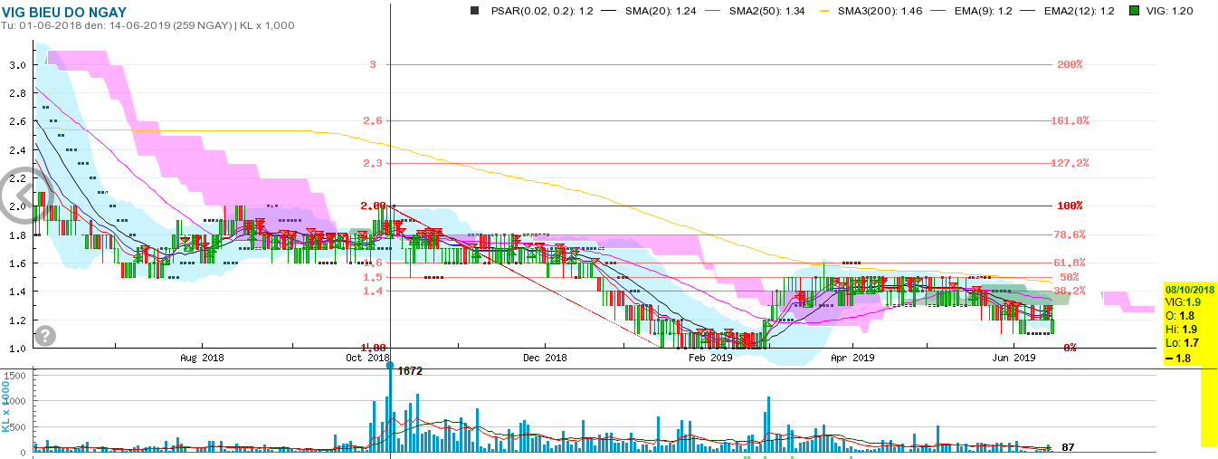Click the blue peak volume marker dot
Viewport: 1218px width, 459px height.
point(390,366)
